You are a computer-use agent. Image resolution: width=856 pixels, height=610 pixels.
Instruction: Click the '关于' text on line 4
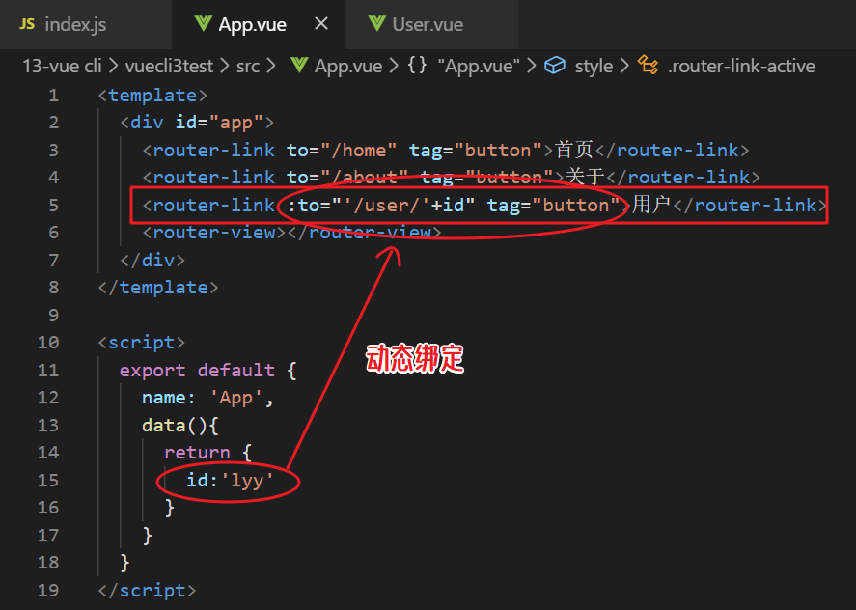585,177
